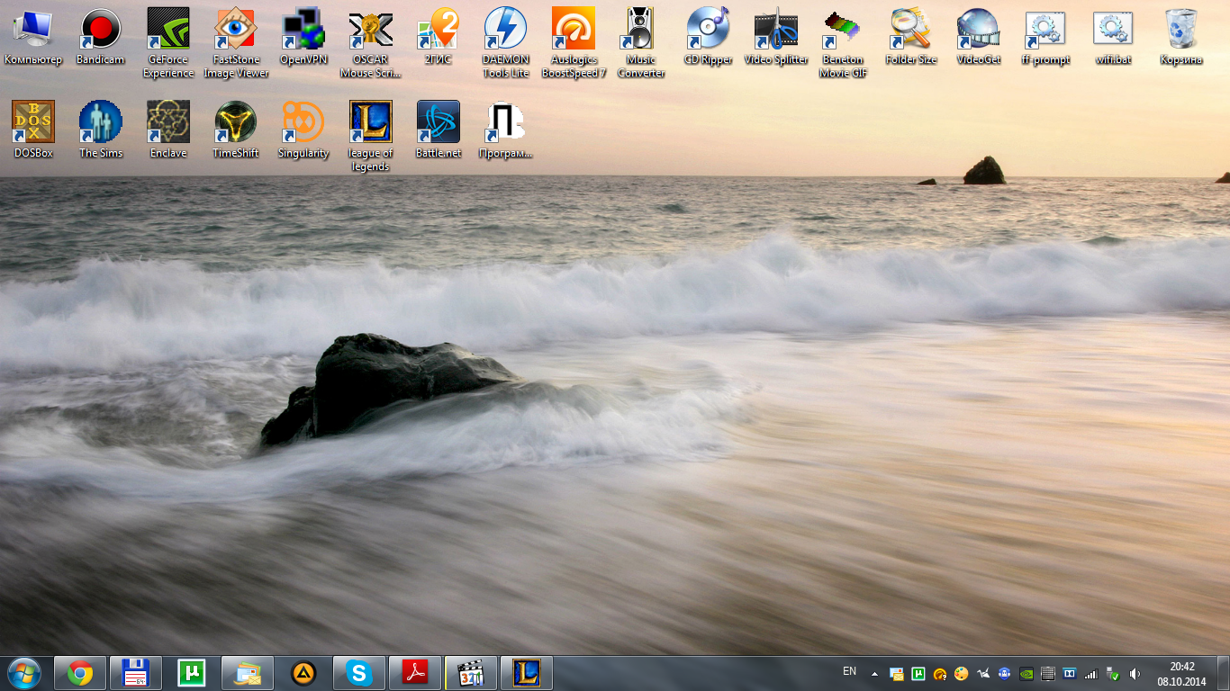Open Google Chrome from the taskbar
1230x691 pixels.
80,673
